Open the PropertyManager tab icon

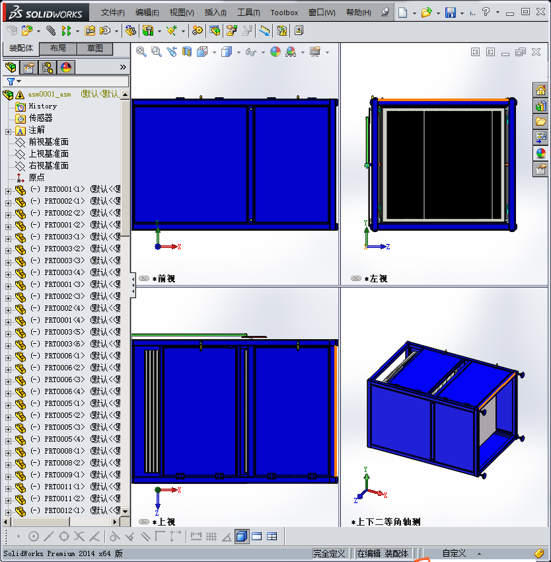tap(29, 67)
